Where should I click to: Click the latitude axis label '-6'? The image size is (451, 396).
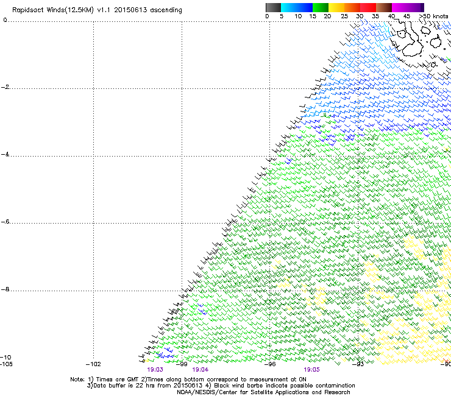5,222
